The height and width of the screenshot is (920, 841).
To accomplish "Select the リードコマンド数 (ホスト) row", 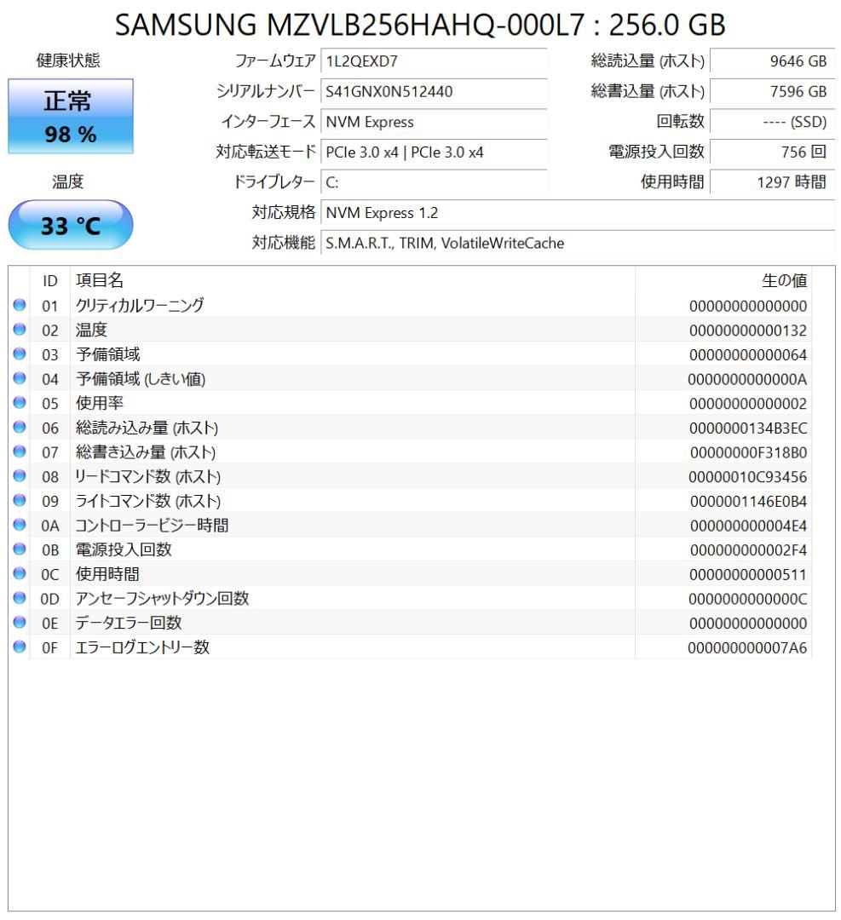I will tap(341, 477).
